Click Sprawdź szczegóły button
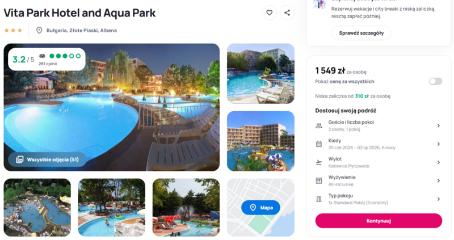Screen dimensions: 454x240 pyautogui.click(x=361, y=33)
